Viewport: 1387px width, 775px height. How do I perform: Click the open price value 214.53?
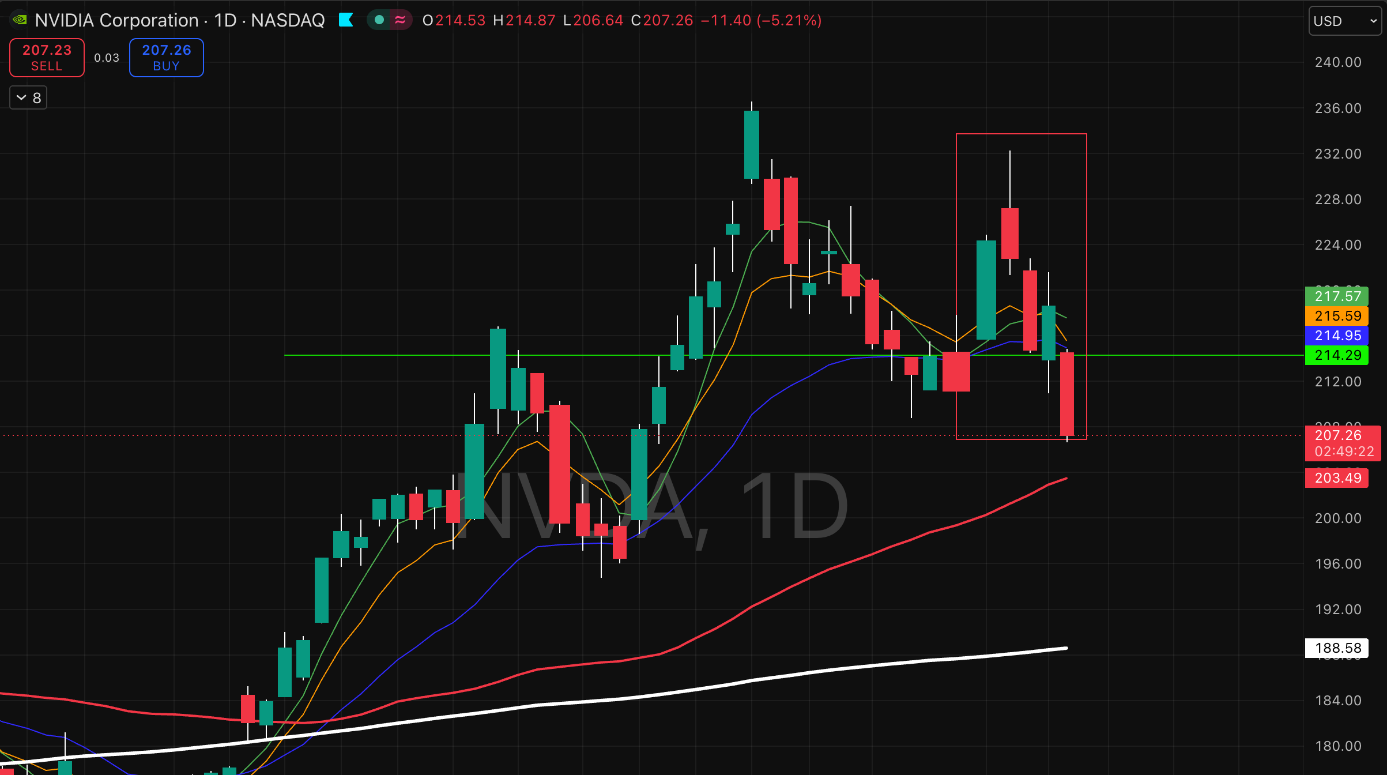pyautogui.click(x=461, y=20)
